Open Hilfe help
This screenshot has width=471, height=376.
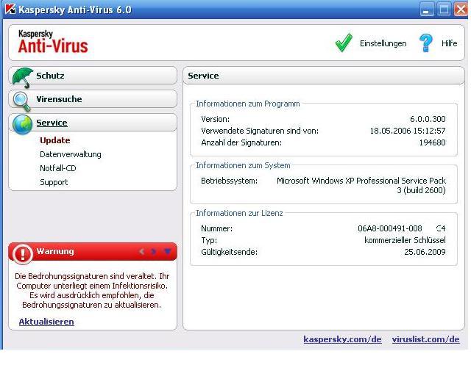pyautogui.click(x=450, y=43)
